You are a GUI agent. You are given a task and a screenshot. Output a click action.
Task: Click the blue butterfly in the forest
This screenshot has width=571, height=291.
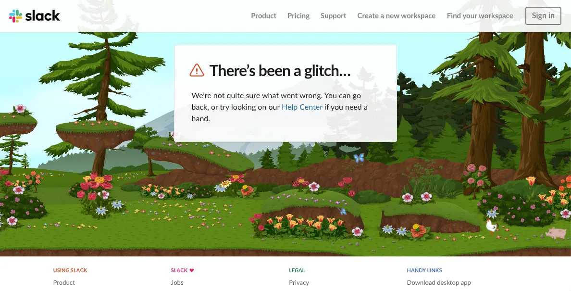click(x=359, y=158)
